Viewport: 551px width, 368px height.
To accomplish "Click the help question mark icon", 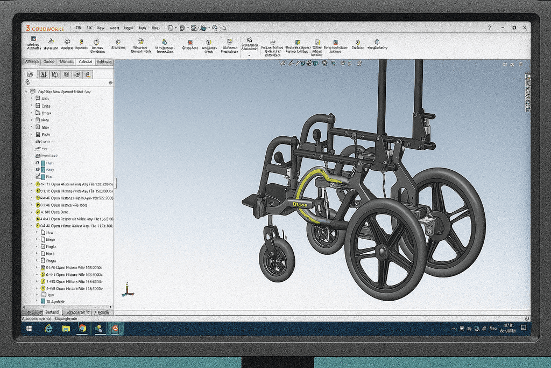I will click(489, 27).
